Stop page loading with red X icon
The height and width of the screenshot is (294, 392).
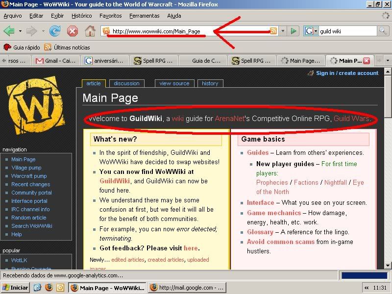[x=73, y=31]
